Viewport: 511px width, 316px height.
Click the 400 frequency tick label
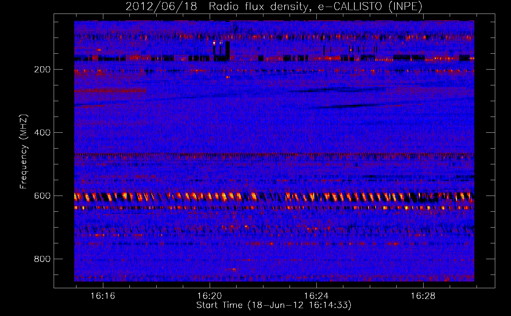[42, 133]
